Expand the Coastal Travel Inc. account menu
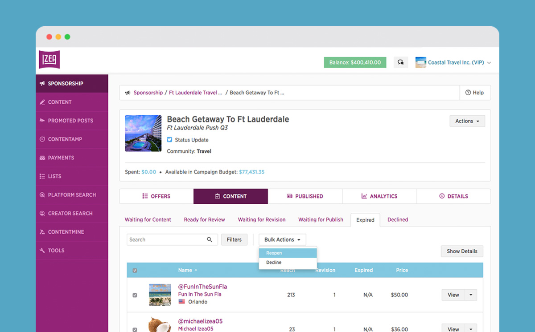This screenshot has height=332, width=535. pos(489,63)
